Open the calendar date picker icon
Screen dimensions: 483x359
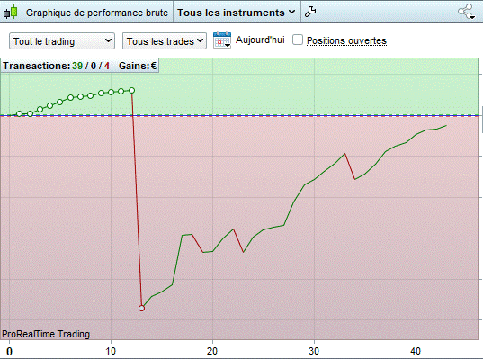click(222, 40)
